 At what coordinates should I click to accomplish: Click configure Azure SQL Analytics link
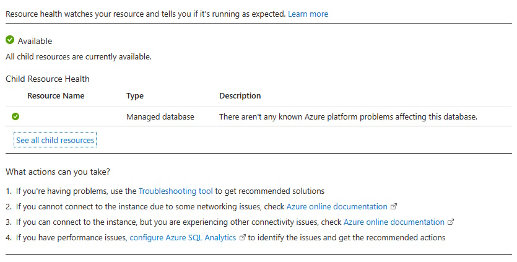pyautogui.click(x=183, y=238)
